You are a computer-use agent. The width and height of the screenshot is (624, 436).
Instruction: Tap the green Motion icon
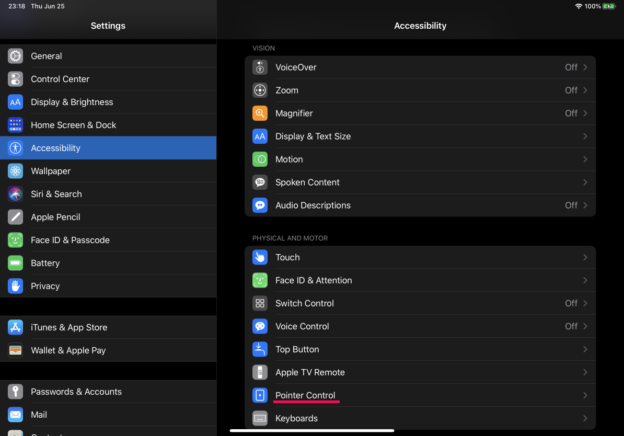click(260, 159)
